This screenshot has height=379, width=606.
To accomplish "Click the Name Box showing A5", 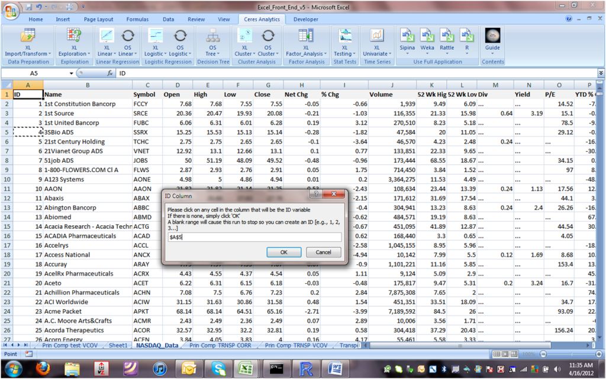I will pyautogui.click(x=35, y=73).
